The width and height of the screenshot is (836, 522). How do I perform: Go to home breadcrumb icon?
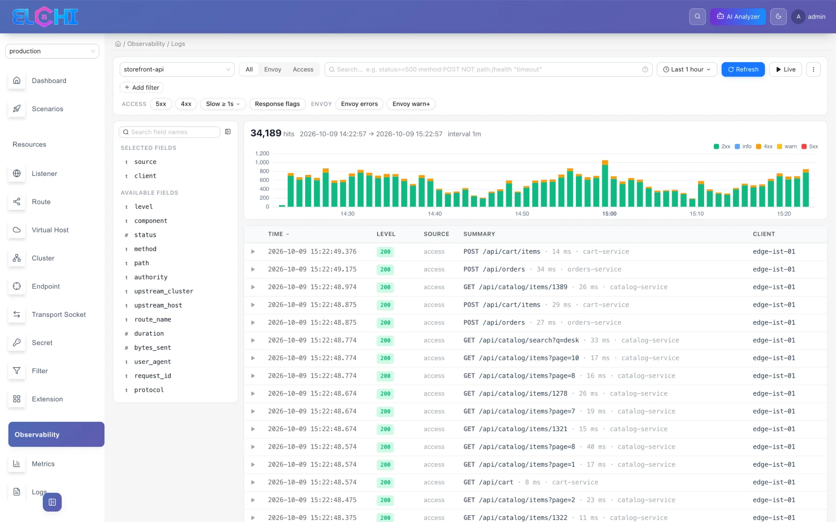pyautogui.click(x=118, y=44)
